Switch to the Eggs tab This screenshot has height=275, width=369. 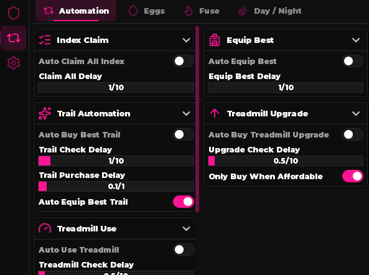click(x=147, y=11)
